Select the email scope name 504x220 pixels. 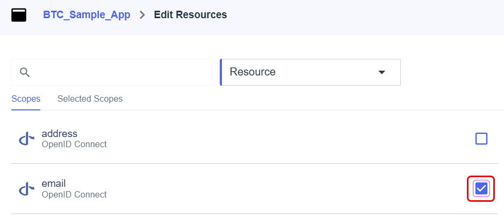click(x=54, y=184)
